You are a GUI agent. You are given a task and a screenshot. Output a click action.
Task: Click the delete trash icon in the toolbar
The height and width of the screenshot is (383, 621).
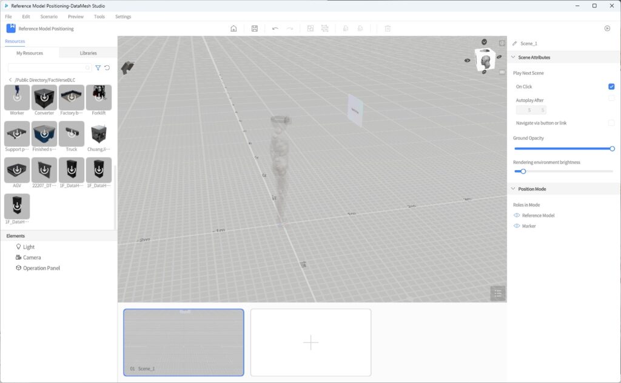click(387, 28)
